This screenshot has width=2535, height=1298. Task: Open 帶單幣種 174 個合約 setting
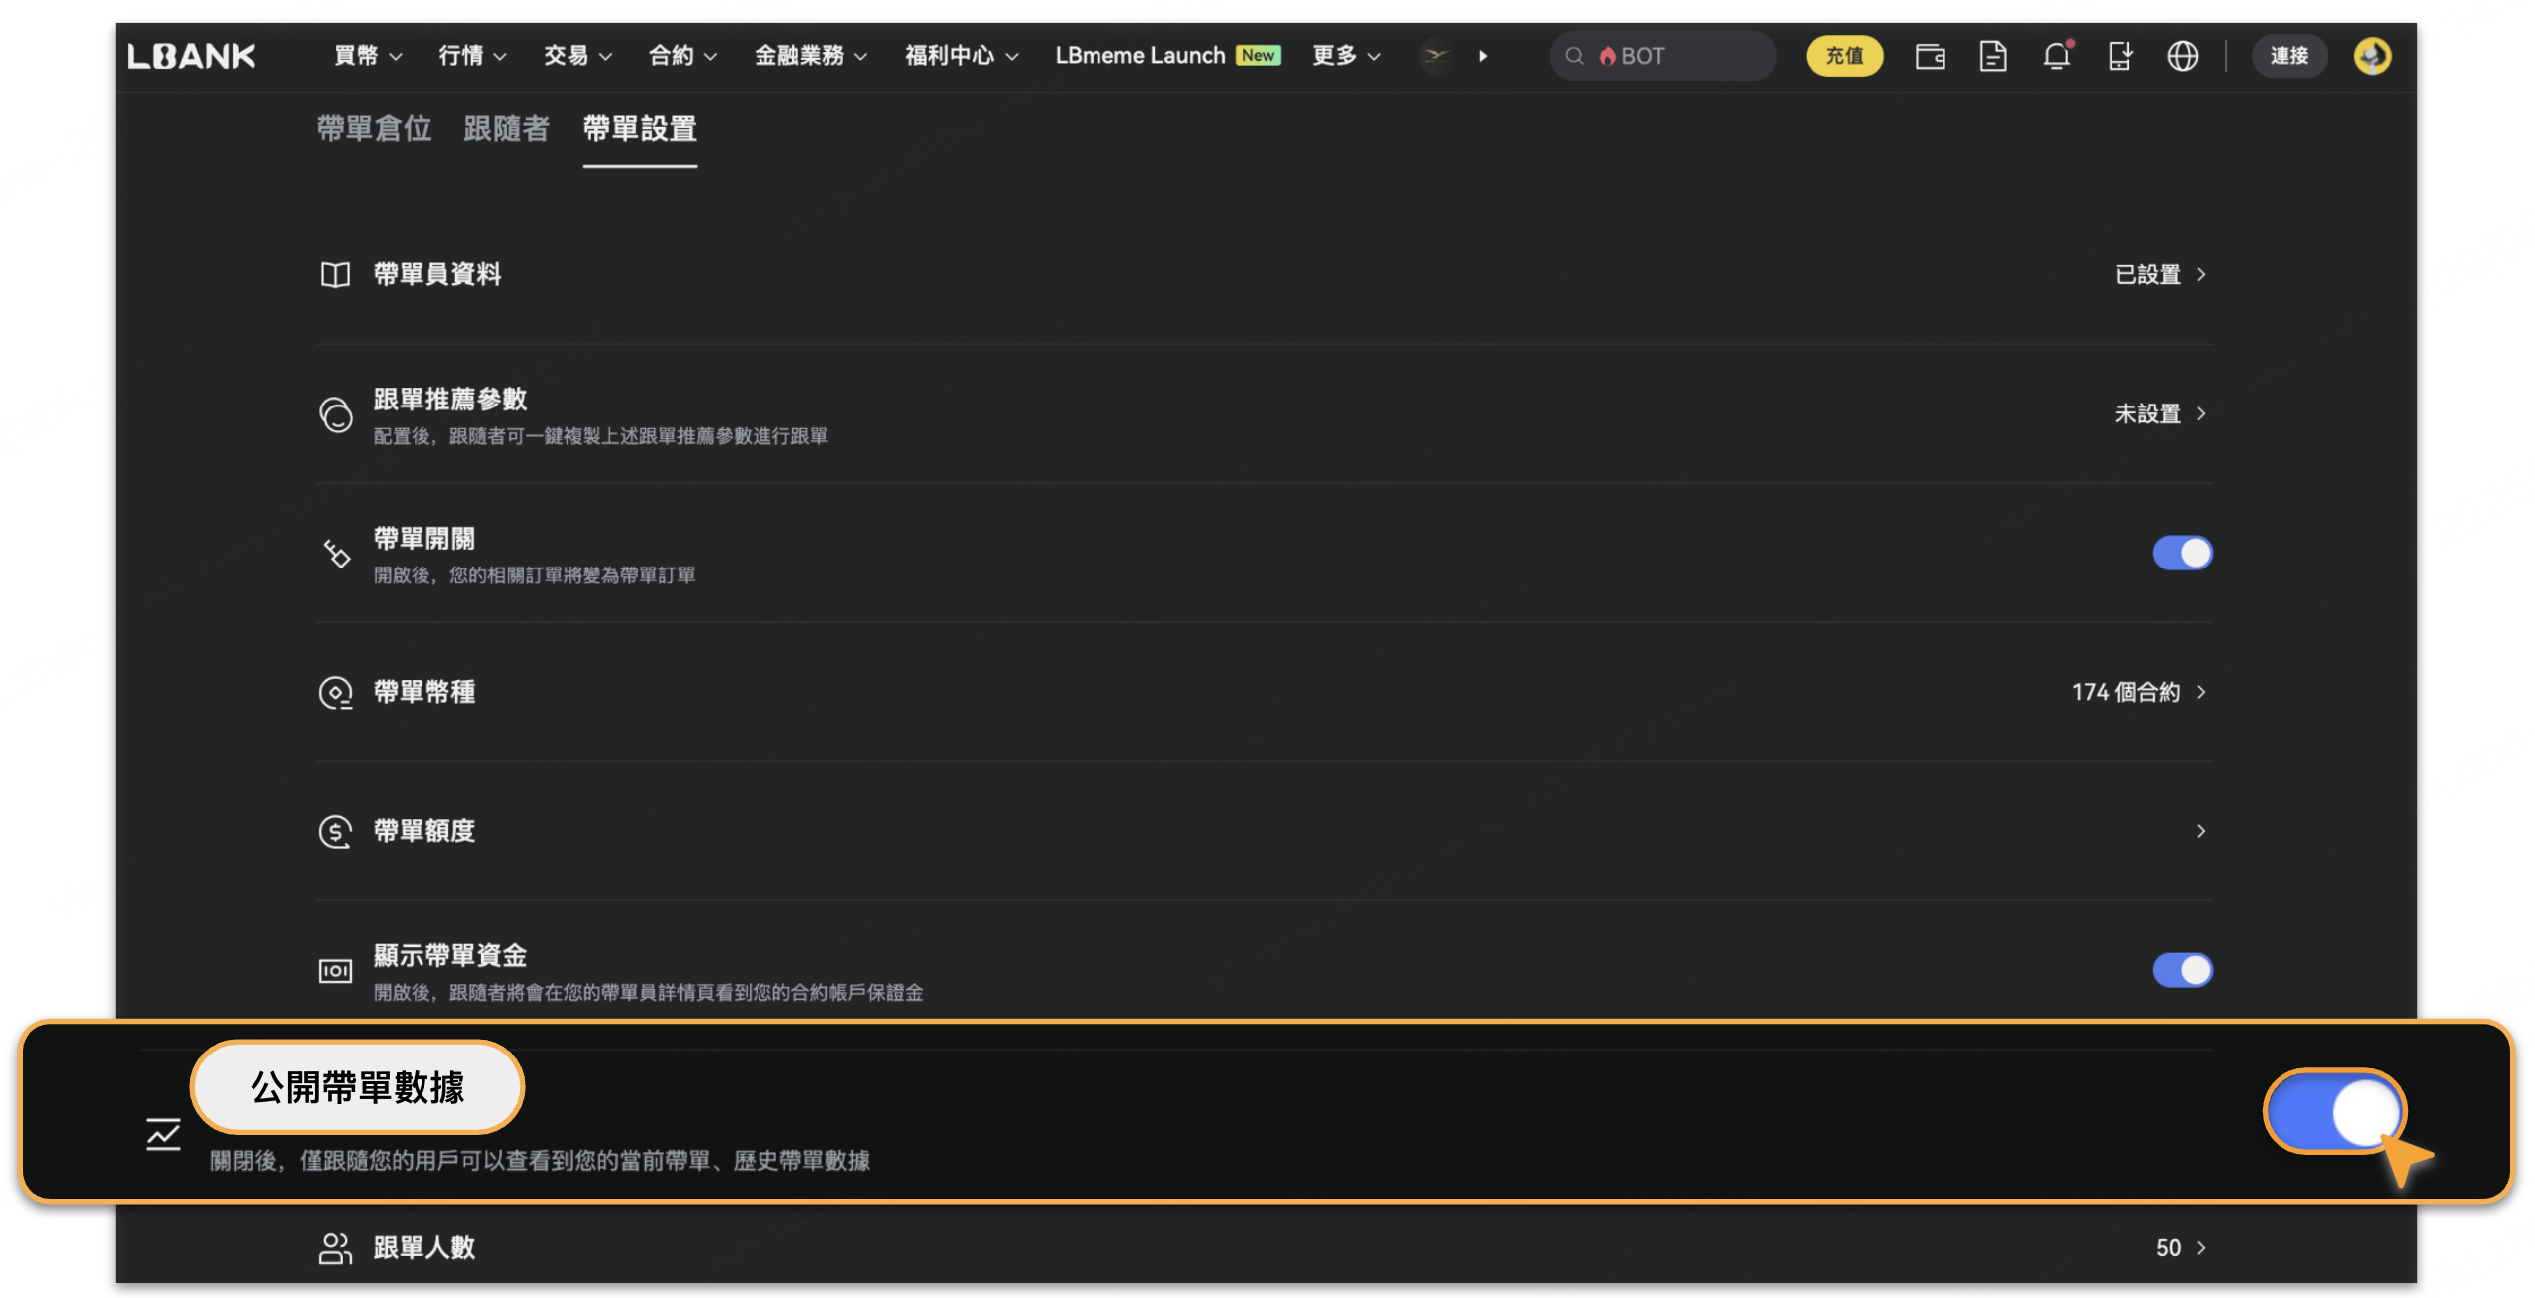tap(2137, 692)
